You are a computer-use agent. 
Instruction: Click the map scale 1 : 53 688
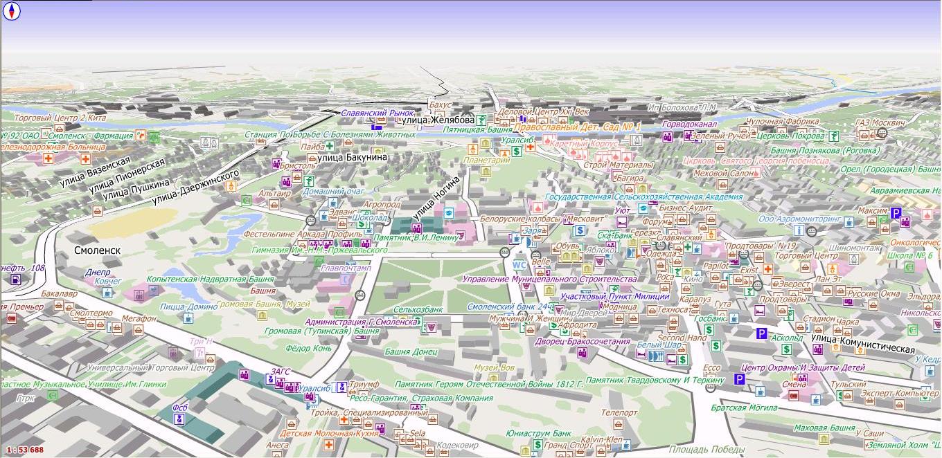[x=26, y=450]
